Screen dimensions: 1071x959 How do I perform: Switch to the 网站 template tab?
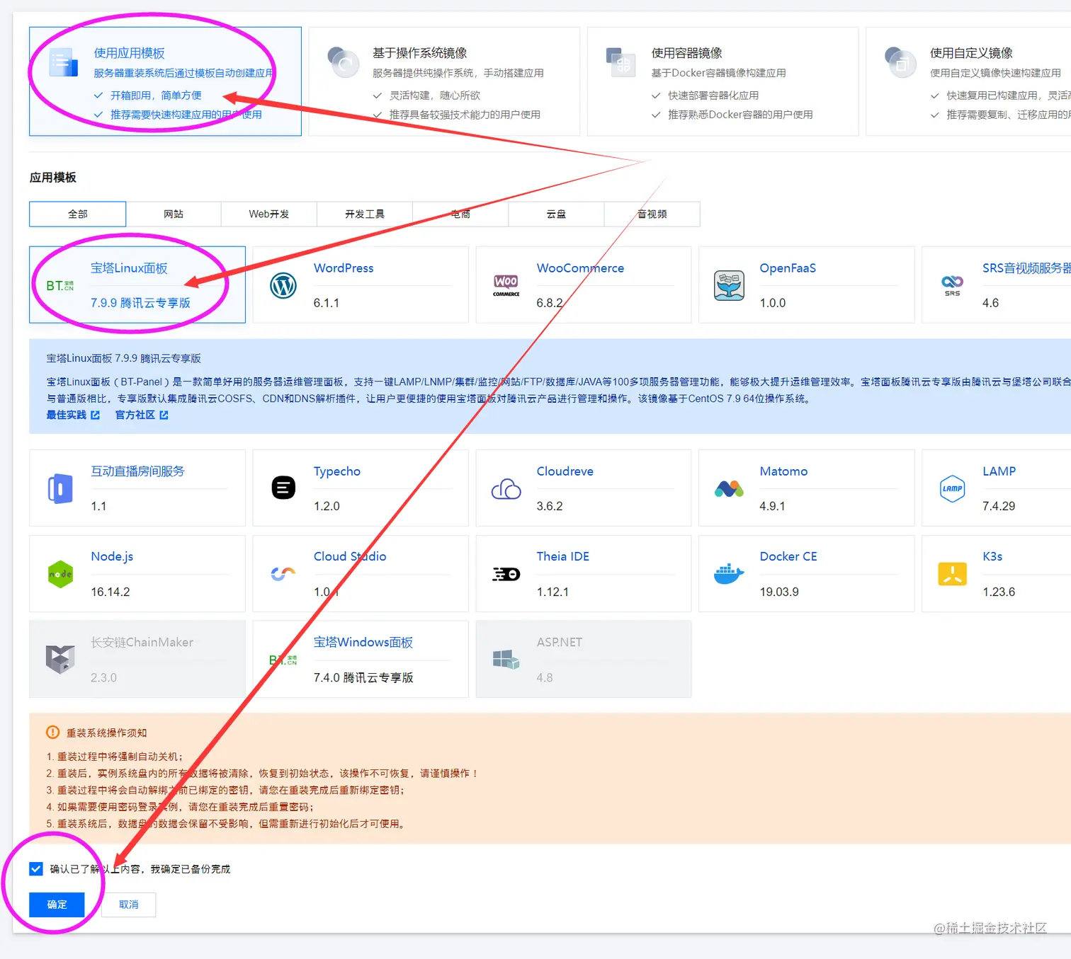click(x=174, y=214)
